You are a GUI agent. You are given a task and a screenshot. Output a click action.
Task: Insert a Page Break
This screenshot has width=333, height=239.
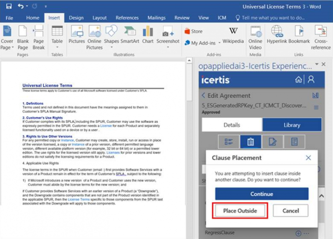pos(39,37)
